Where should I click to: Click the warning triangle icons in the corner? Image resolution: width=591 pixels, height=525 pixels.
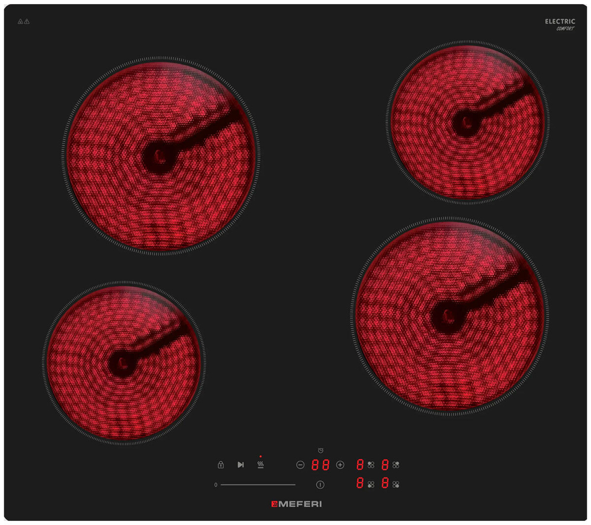(24, 21)
